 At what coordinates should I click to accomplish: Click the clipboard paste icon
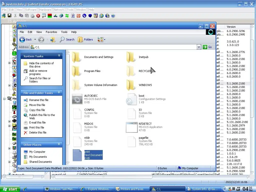click(x=27, y=16)
